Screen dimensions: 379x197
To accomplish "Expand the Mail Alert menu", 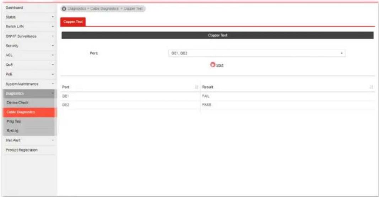I will pyautogui.click(x=29, y=140).
